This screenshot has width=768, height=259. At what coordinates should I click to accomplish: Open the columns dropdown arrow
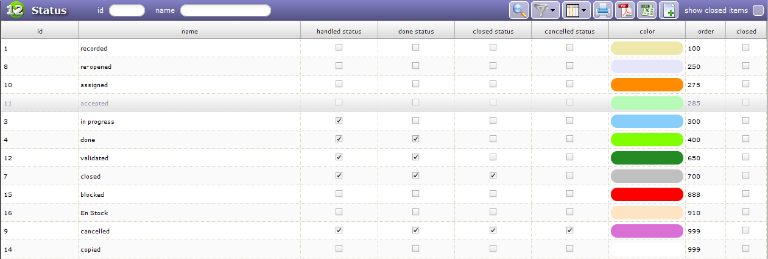coord(584,10)
